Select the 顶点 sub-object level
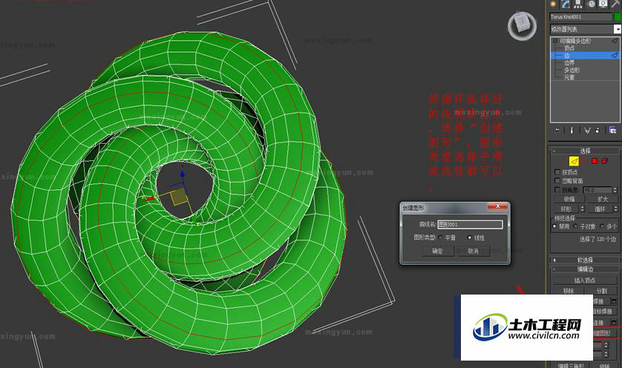 [569, 48]
